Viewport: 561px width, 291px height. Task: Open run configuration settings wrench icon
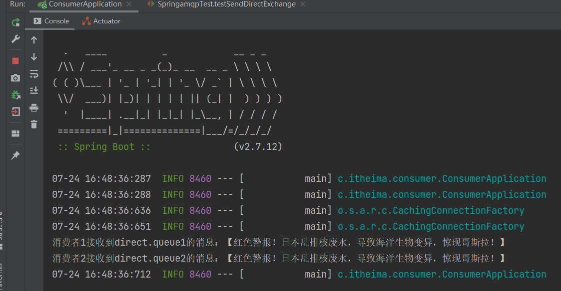tap(15, 39)
